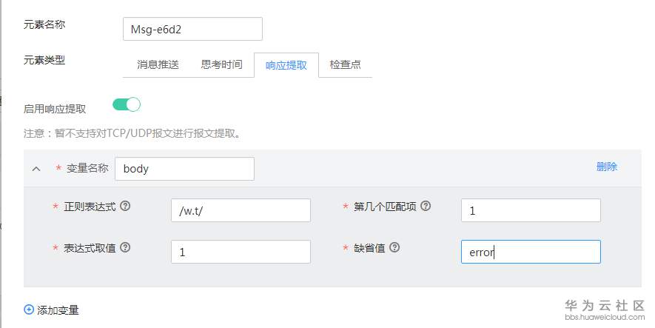Click the 变量名称 field containing body
The width and height of the screenshot is (655, 328).
[184, 168]
